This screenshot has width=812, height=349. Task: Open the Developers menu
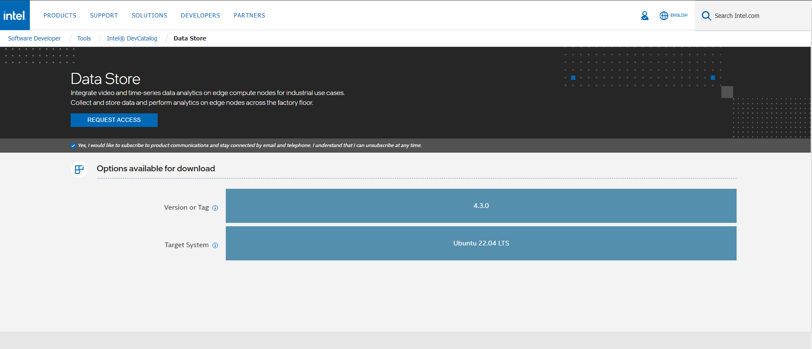[200, 15]
